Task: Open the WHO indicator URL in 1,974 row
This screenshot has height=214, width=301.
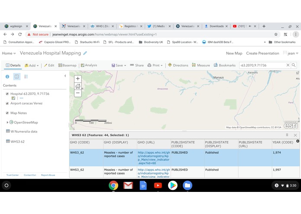Action: pyautogui.click(x=154, y=158)
